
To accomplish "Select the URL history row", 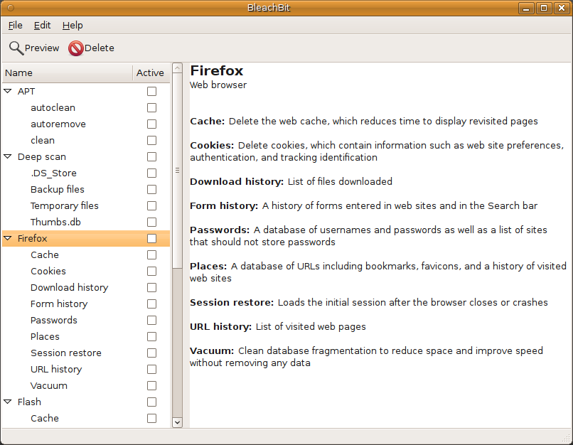I will click(86, 370).
